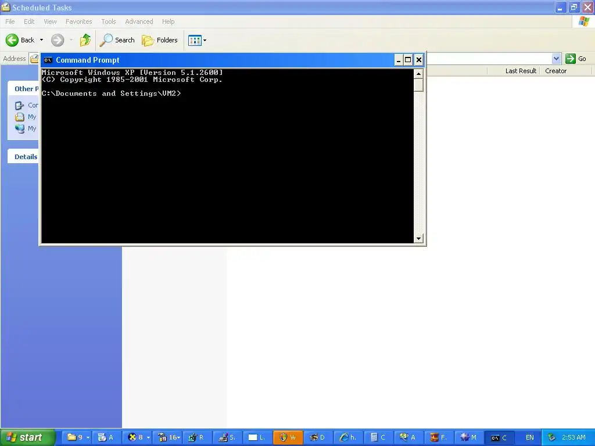Open the Edit menu
The height and width of the screenshot is (446, 595).
pyautogui.click(x=29, y=21)
